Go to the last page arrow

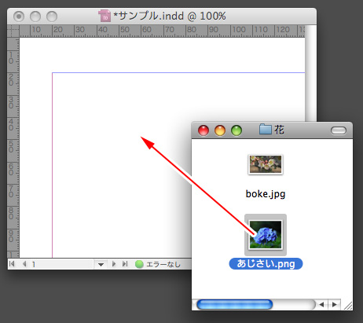pos(125,264)
